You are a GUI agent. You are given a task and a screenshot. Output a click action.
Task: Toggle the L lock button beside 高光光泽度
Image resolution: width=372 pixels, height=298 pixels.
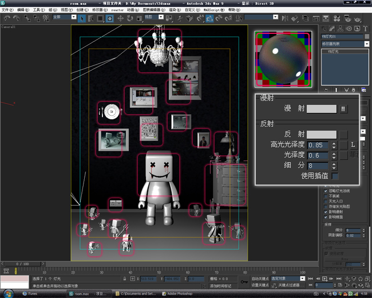tap(353, 145)
